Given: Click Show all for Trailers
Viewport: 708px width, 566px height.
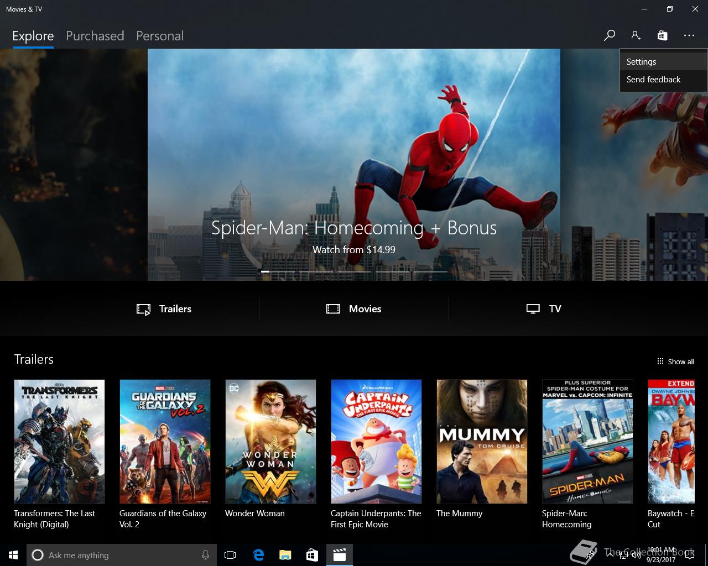Looking at the screenshot, I should (x=675, y=361).
